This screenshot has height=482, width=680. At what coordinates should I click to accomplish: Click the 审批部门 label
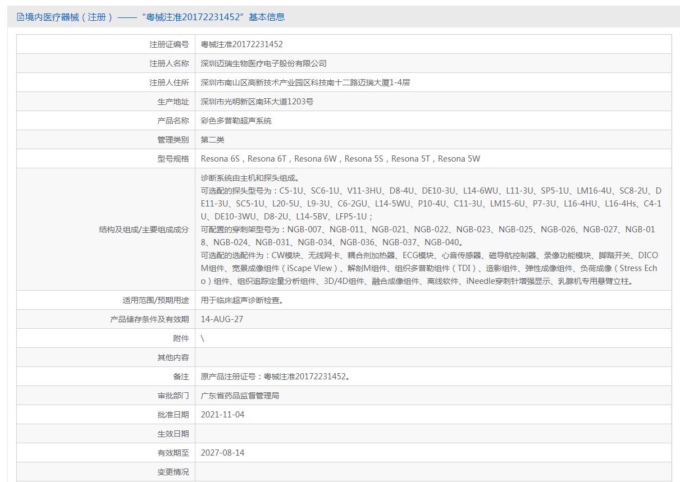pyautogui.click(x=173, y=396)
